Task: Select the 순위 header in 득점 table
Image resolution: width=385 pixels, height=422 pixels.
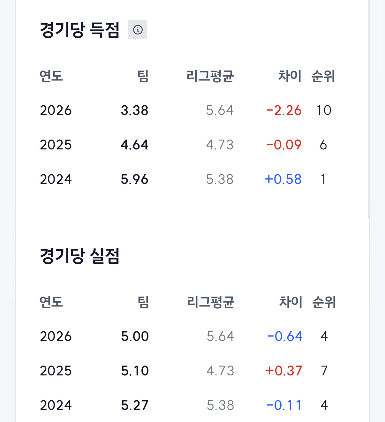Action: 323,76
